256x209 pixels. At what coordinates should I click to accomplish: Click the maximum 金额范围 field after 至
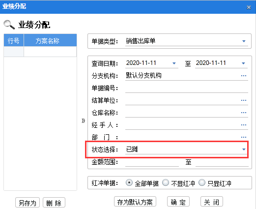[x=222, y=163]
